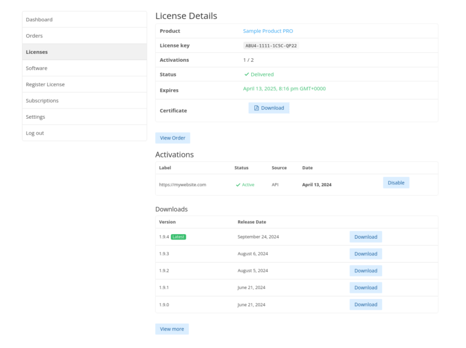Viewport: 466px width, 348px height.
Task: Click Log out in the sidebar
Action: 35,133
